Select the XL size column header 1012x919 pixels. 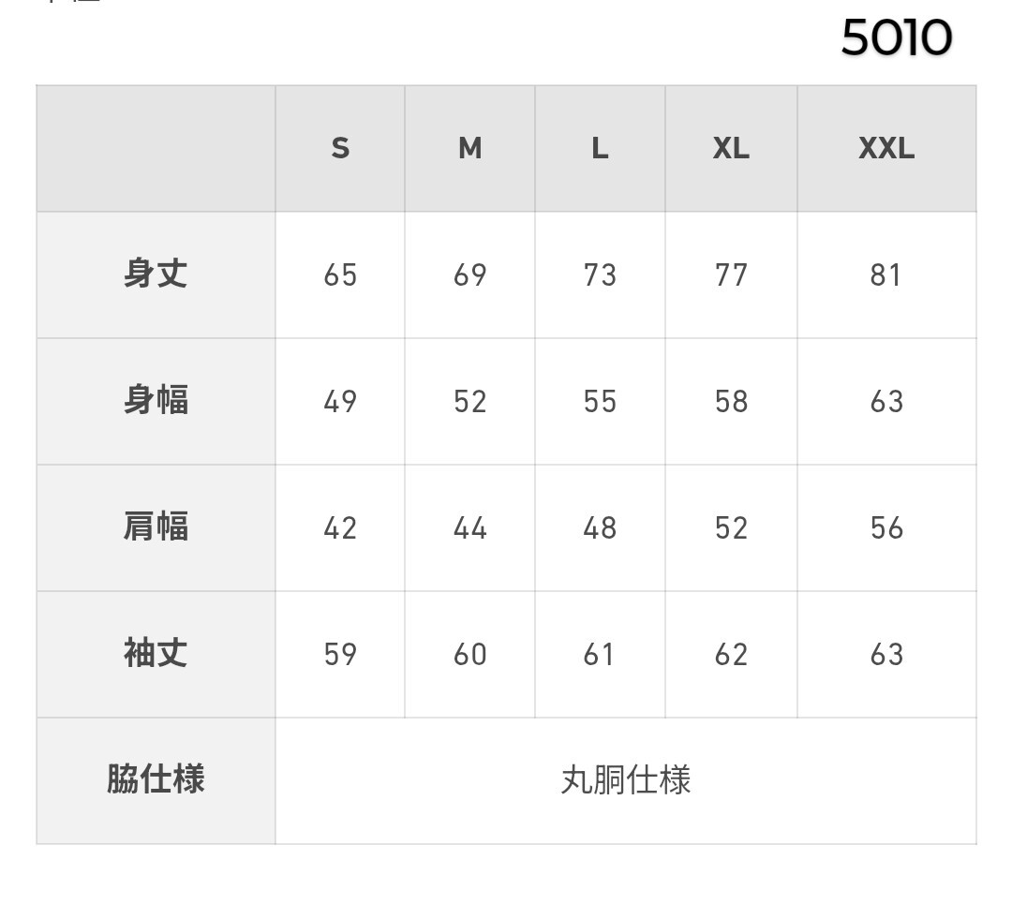coord(731,148)
